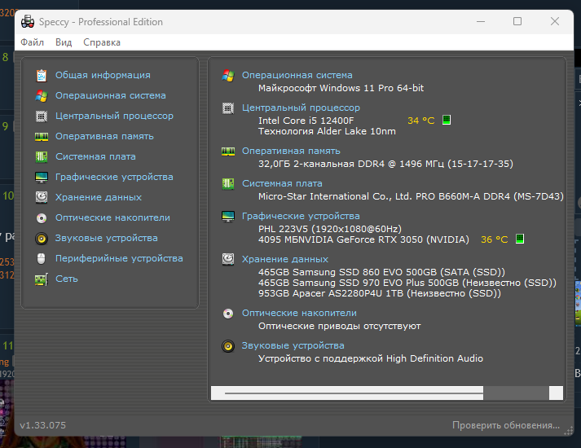Click the motherboard icon in summary panel

(x=228, y=183)
